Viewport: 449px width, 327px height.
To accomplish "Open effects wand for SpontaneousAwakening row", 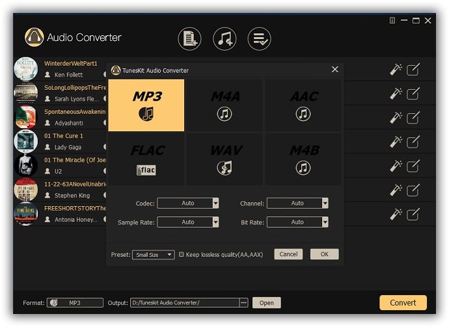I will [x=396, y=118].
